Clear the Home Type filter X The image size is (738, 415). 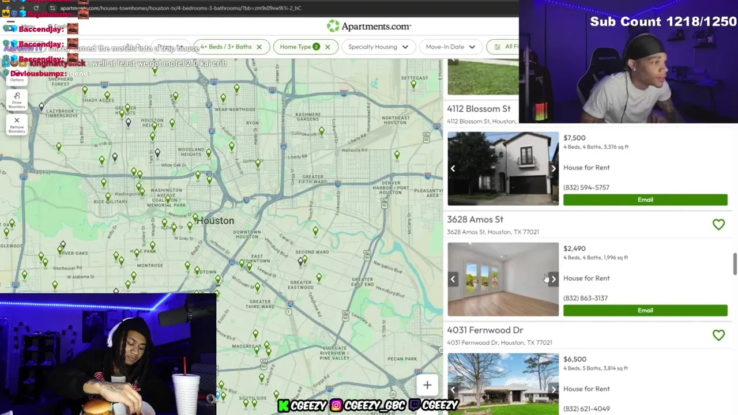tap(327, 47)
